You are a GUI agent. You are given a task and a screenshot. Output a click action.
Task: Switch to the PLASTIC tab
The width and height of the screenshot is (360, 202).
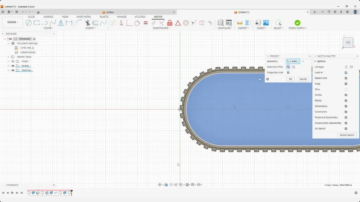click(104, 17)
